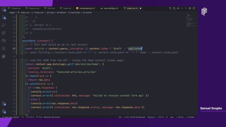Click the default breadcrumb segment
Screen dimensions: 226x127
(x=61, y=13)
